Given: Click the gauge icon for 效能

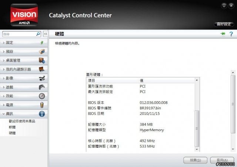Looking at the screenshot, I should pos(42,96).
